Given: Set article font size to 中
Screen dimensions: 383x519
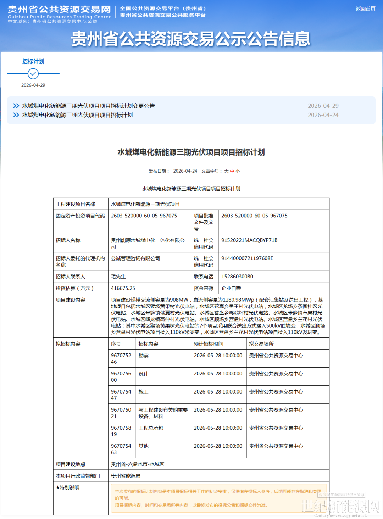Looking at the screenshot, I should click(232, 171).
